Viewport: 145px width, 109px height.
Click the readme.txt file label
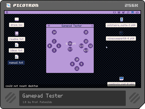[16, 39]
